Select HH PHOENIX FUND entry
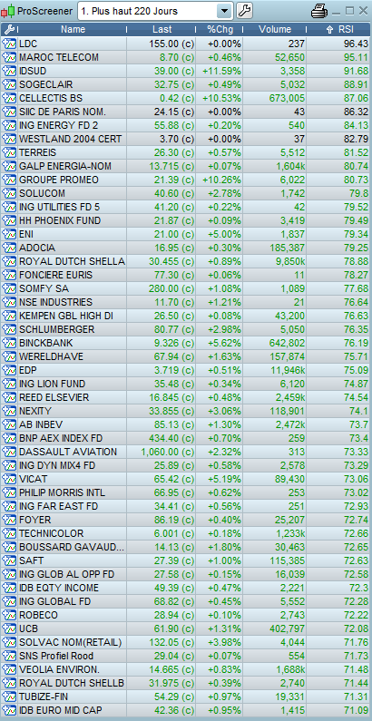 point(60,220)
